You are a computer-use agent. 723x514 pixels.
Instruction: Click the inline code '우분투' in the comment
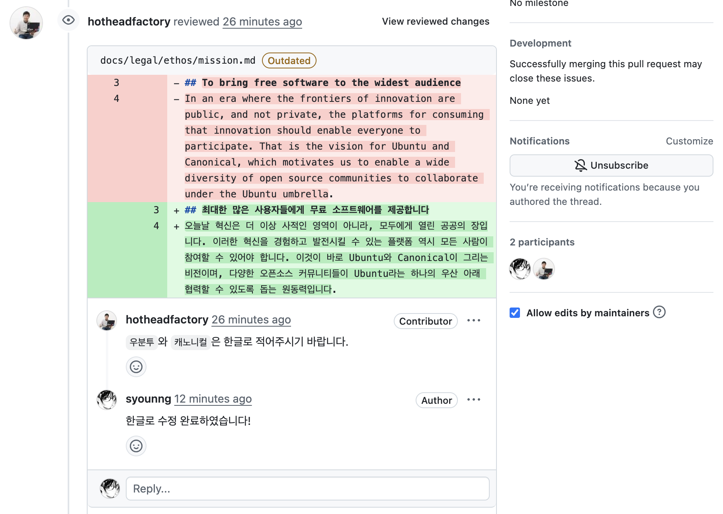point(142,342)
